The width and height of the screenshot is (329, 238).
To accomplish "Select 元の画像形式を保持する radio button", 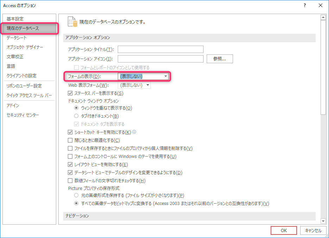I will pyautogui.click(x=76, y=195).
